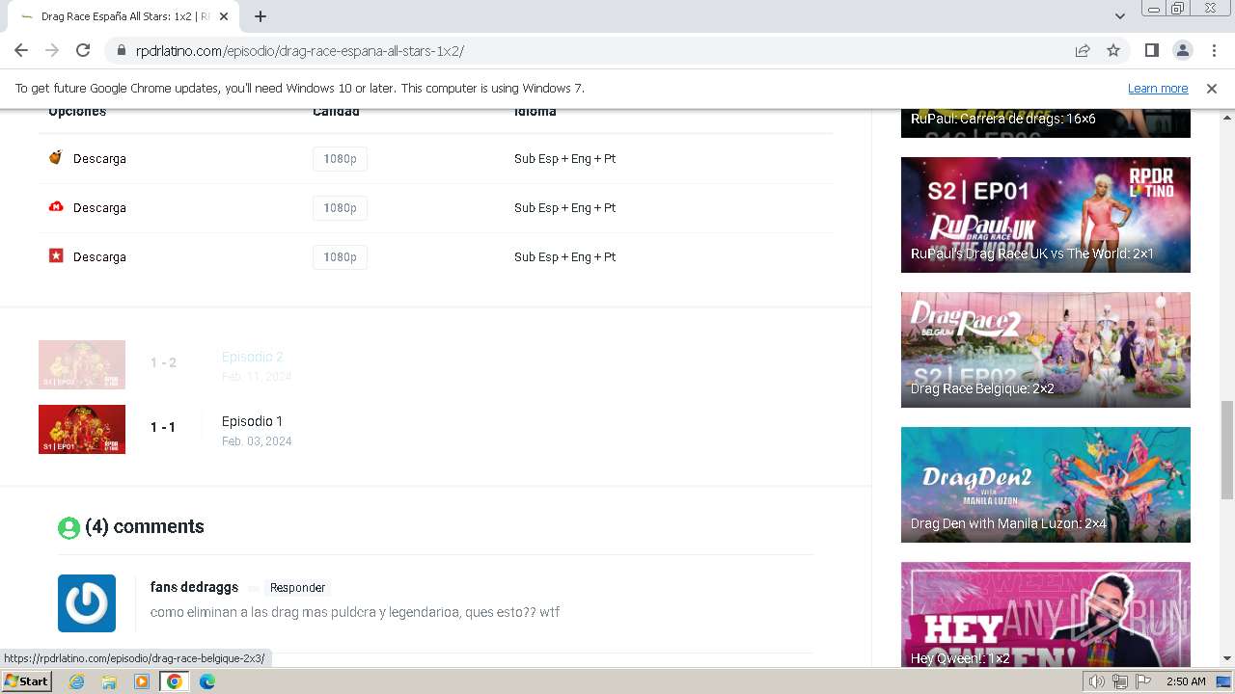Open Drag Race Belgique 2×2 card
Screen dimensions: 1235x694
(1046, 350)
